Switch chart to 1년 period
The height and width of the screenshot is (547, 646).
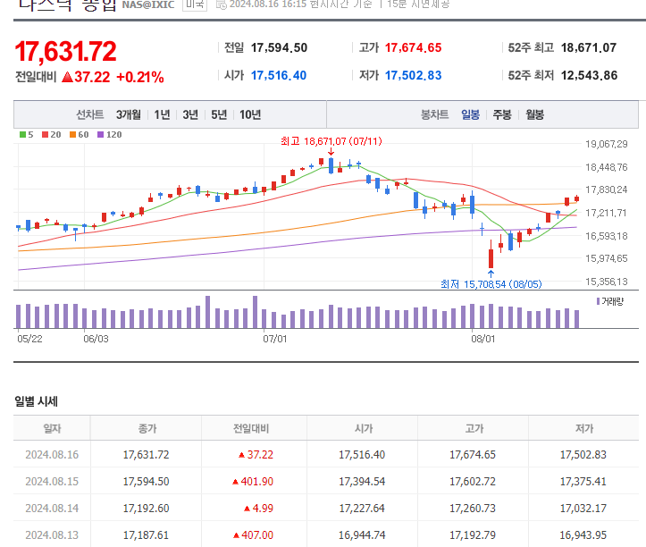162,114
